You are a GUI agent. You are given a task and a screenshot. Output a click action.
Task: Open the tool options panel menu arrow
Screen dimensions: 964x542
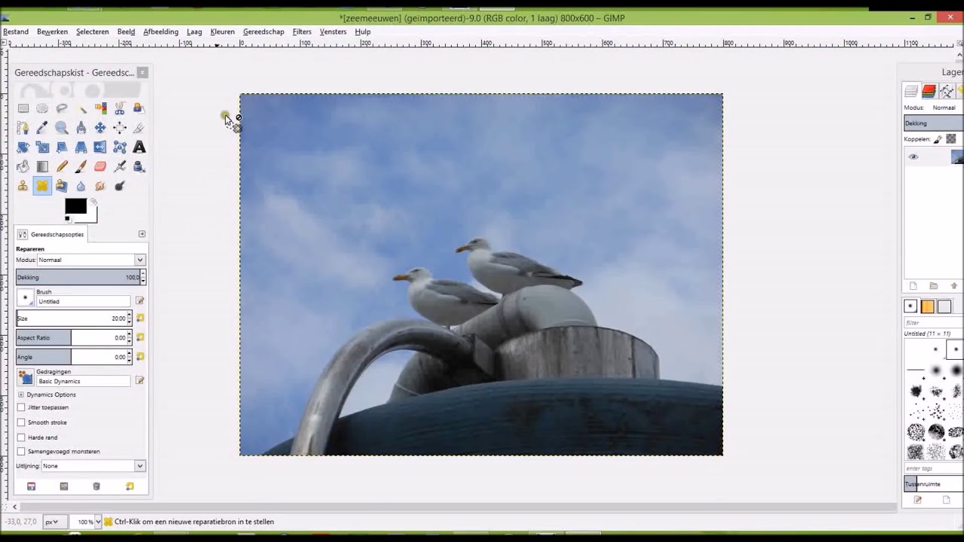click(142, 234)
